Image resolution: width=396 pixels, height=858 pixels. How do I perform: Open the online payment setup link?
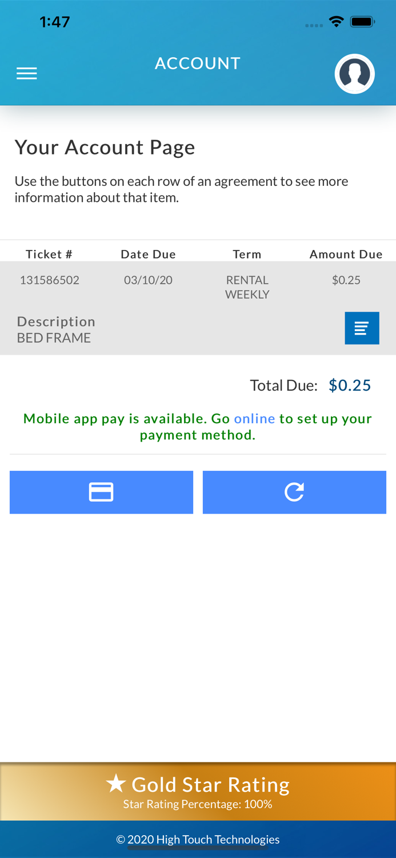click(x=255, y=418)
